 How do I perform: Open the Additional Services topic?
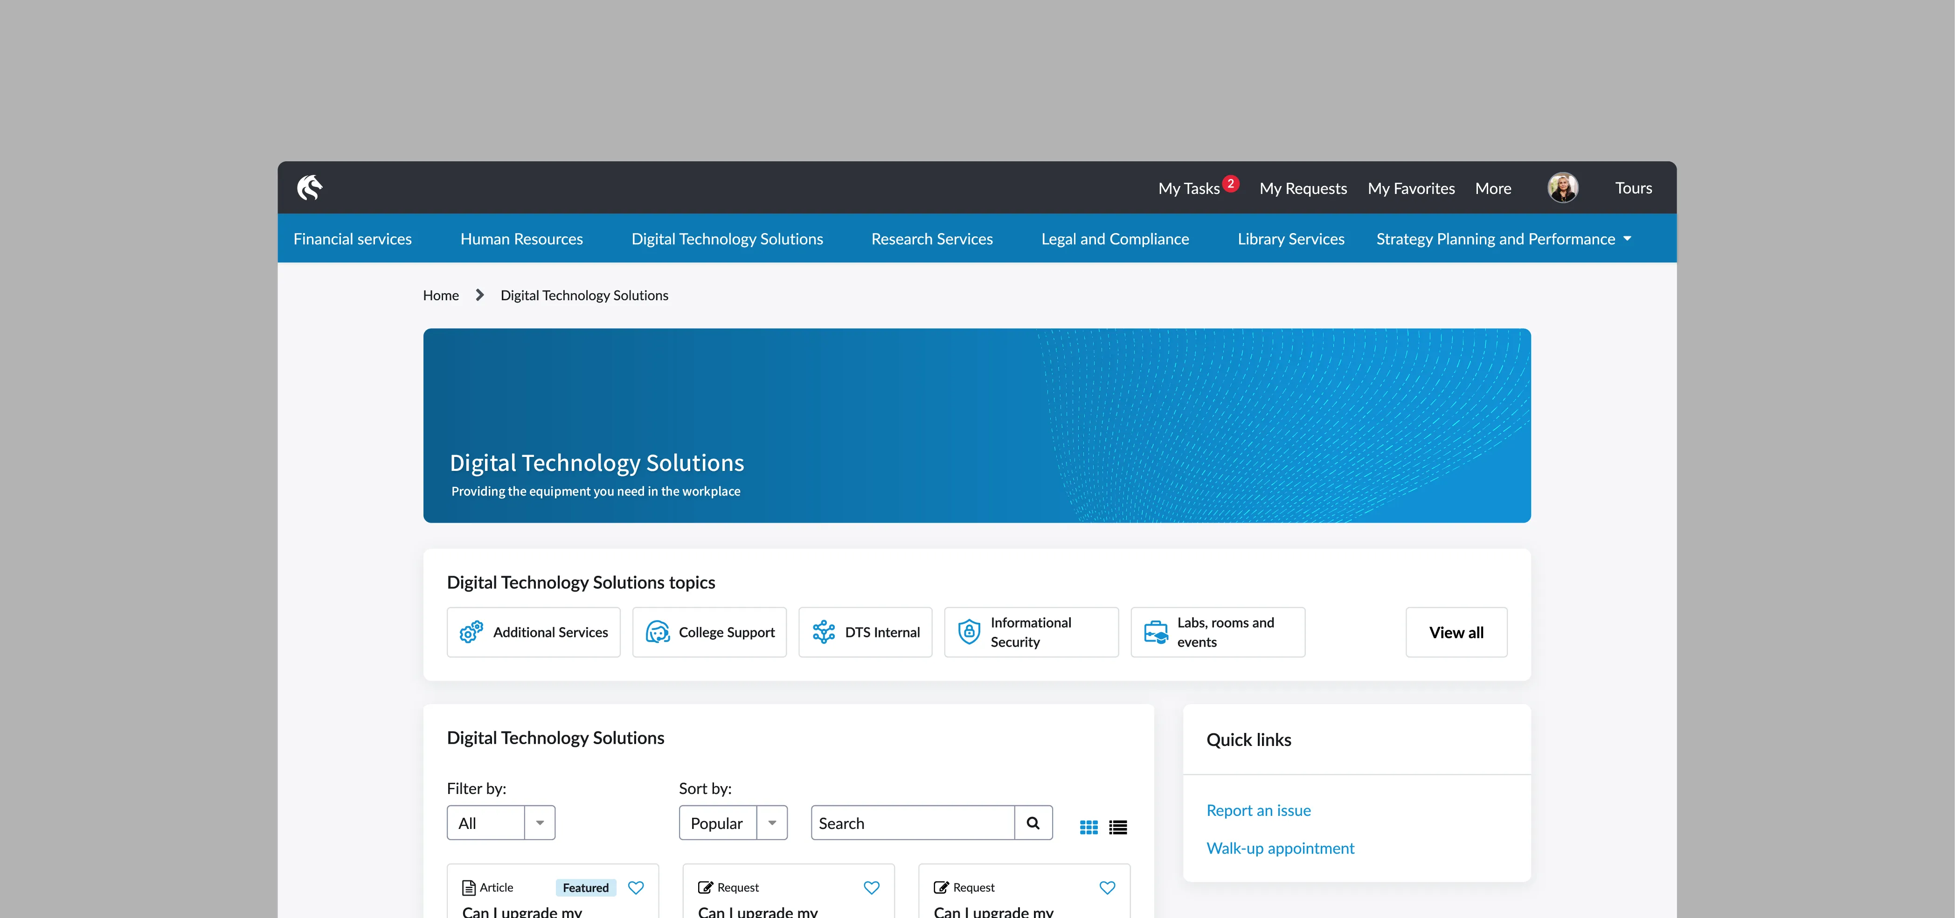534,632
